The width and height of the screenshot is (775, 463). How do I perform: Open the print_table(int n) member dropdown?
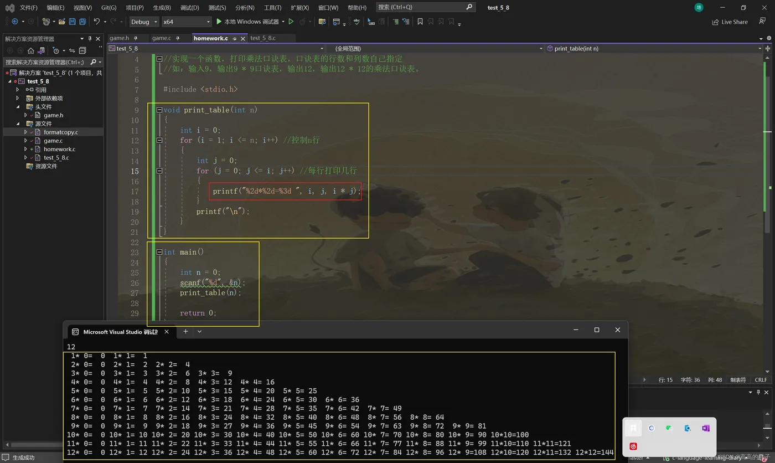(x=654, y=48)
